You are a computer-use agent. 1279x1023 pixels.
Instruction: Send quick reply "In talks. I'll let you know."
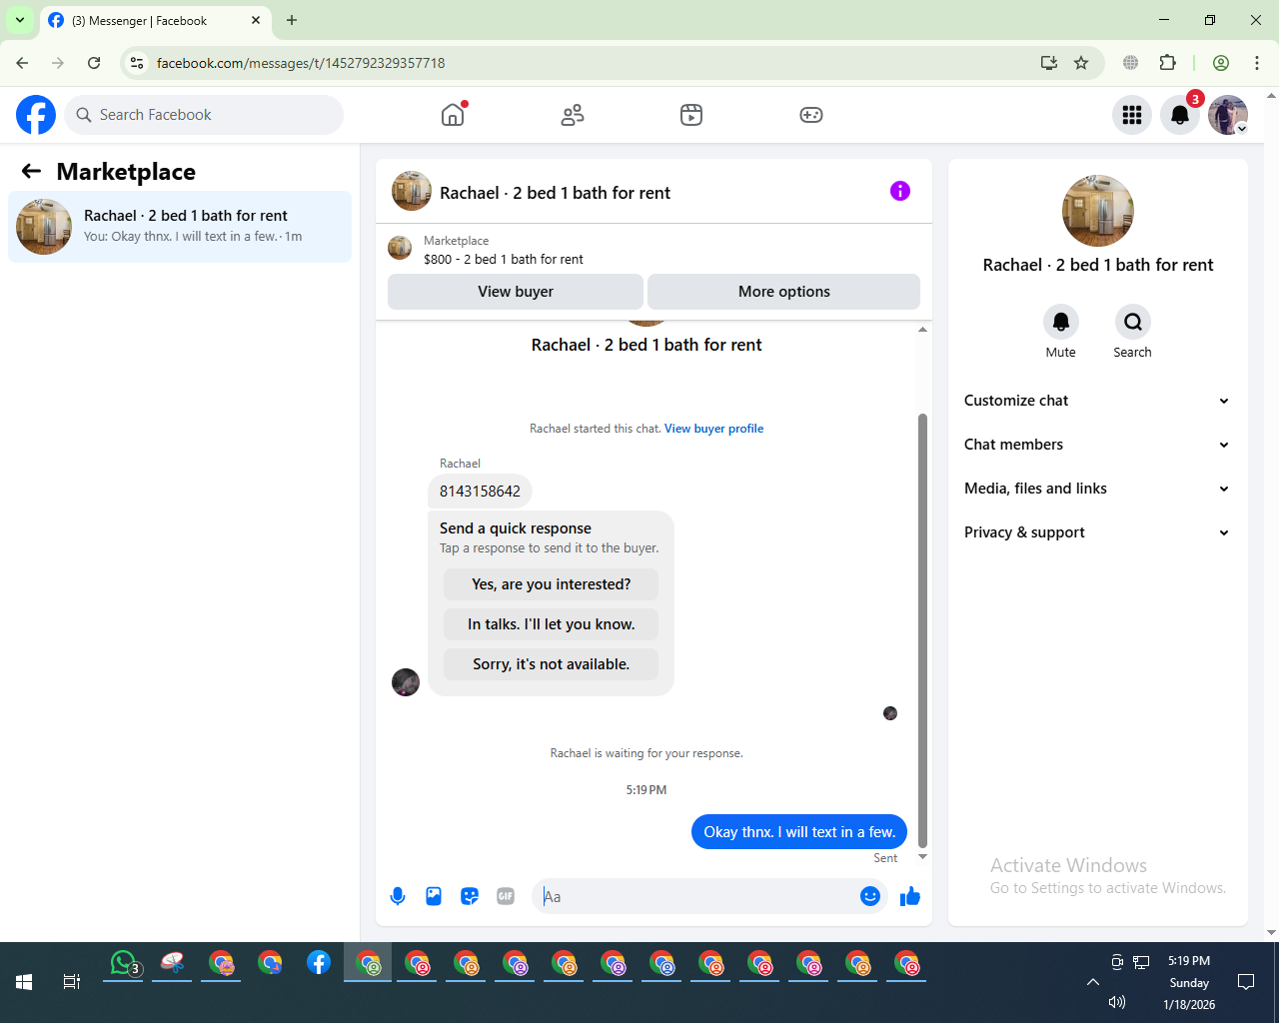point(552,624)
